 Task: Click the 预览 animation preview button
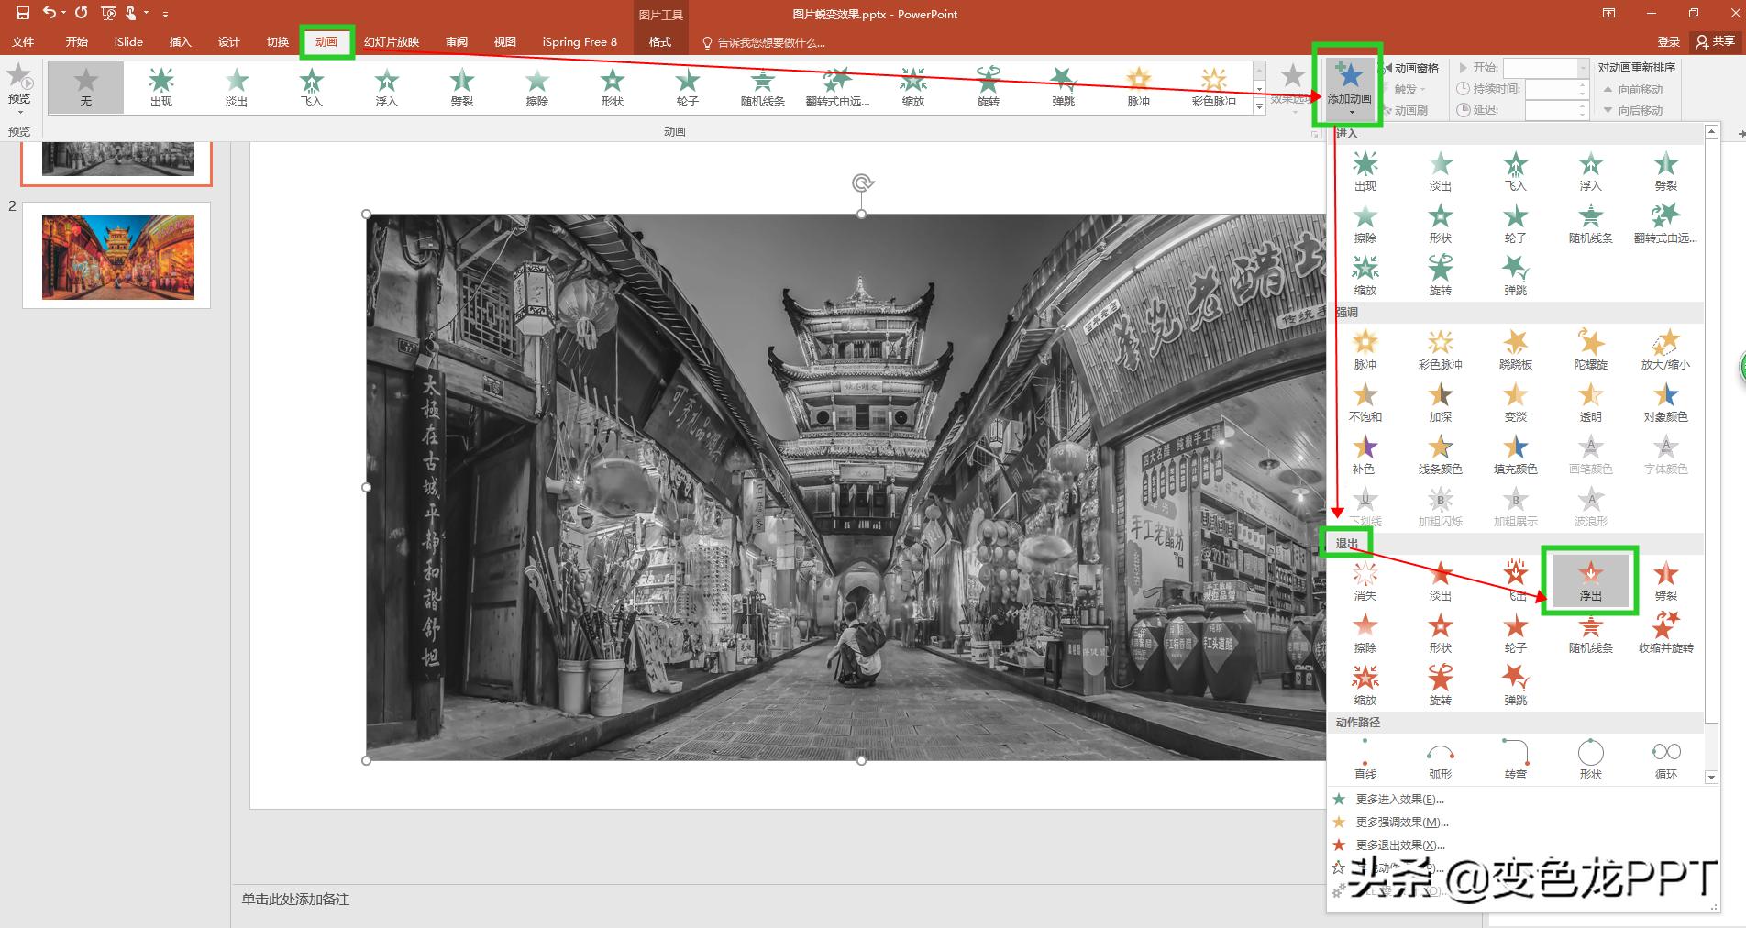click(19, 85)
